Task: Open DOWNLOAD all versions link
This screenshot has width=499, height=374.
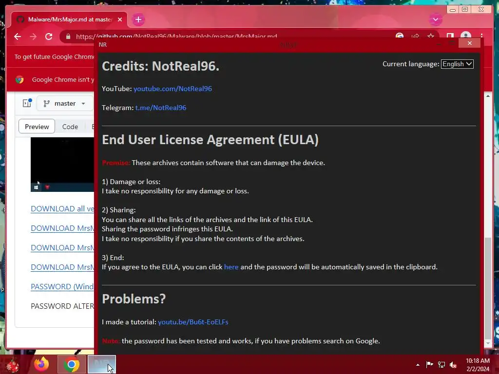Action: coord(62,208)
